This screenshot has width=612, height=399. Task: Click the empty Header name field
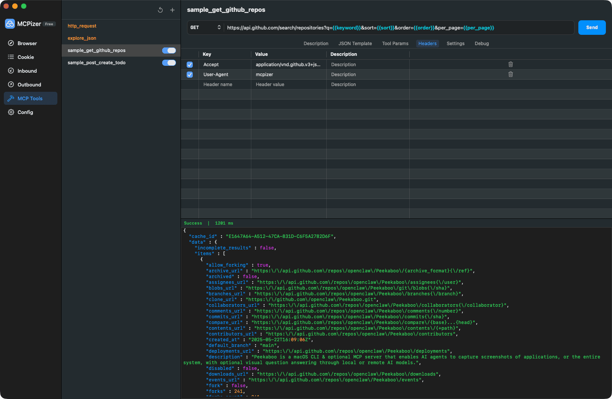(x=225, y=85)
